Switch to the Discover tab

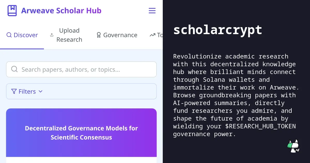coord(22,35)
